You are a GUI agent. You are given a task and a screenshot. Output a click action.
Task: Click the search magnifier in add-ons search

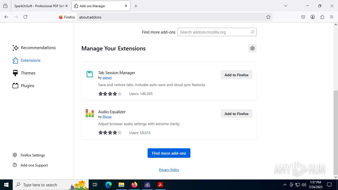(252, 32)
